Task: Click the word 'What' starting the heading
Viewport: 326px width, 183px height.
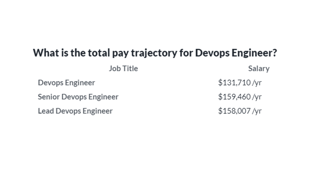Action: 43,53
